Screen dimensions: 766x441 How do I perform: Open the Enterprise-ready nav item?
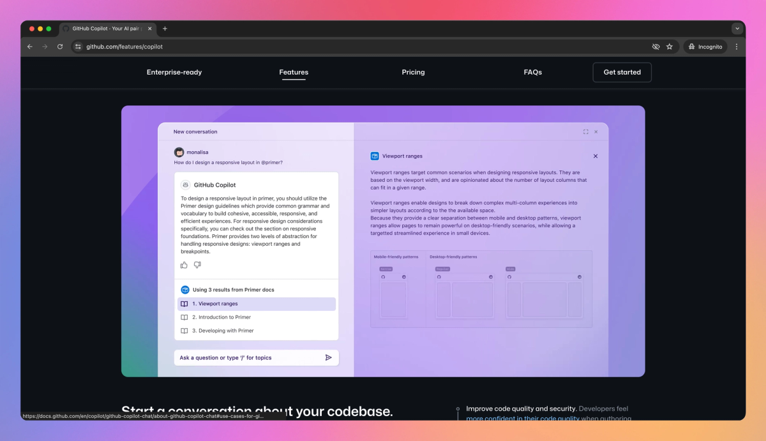pos(174,72)
